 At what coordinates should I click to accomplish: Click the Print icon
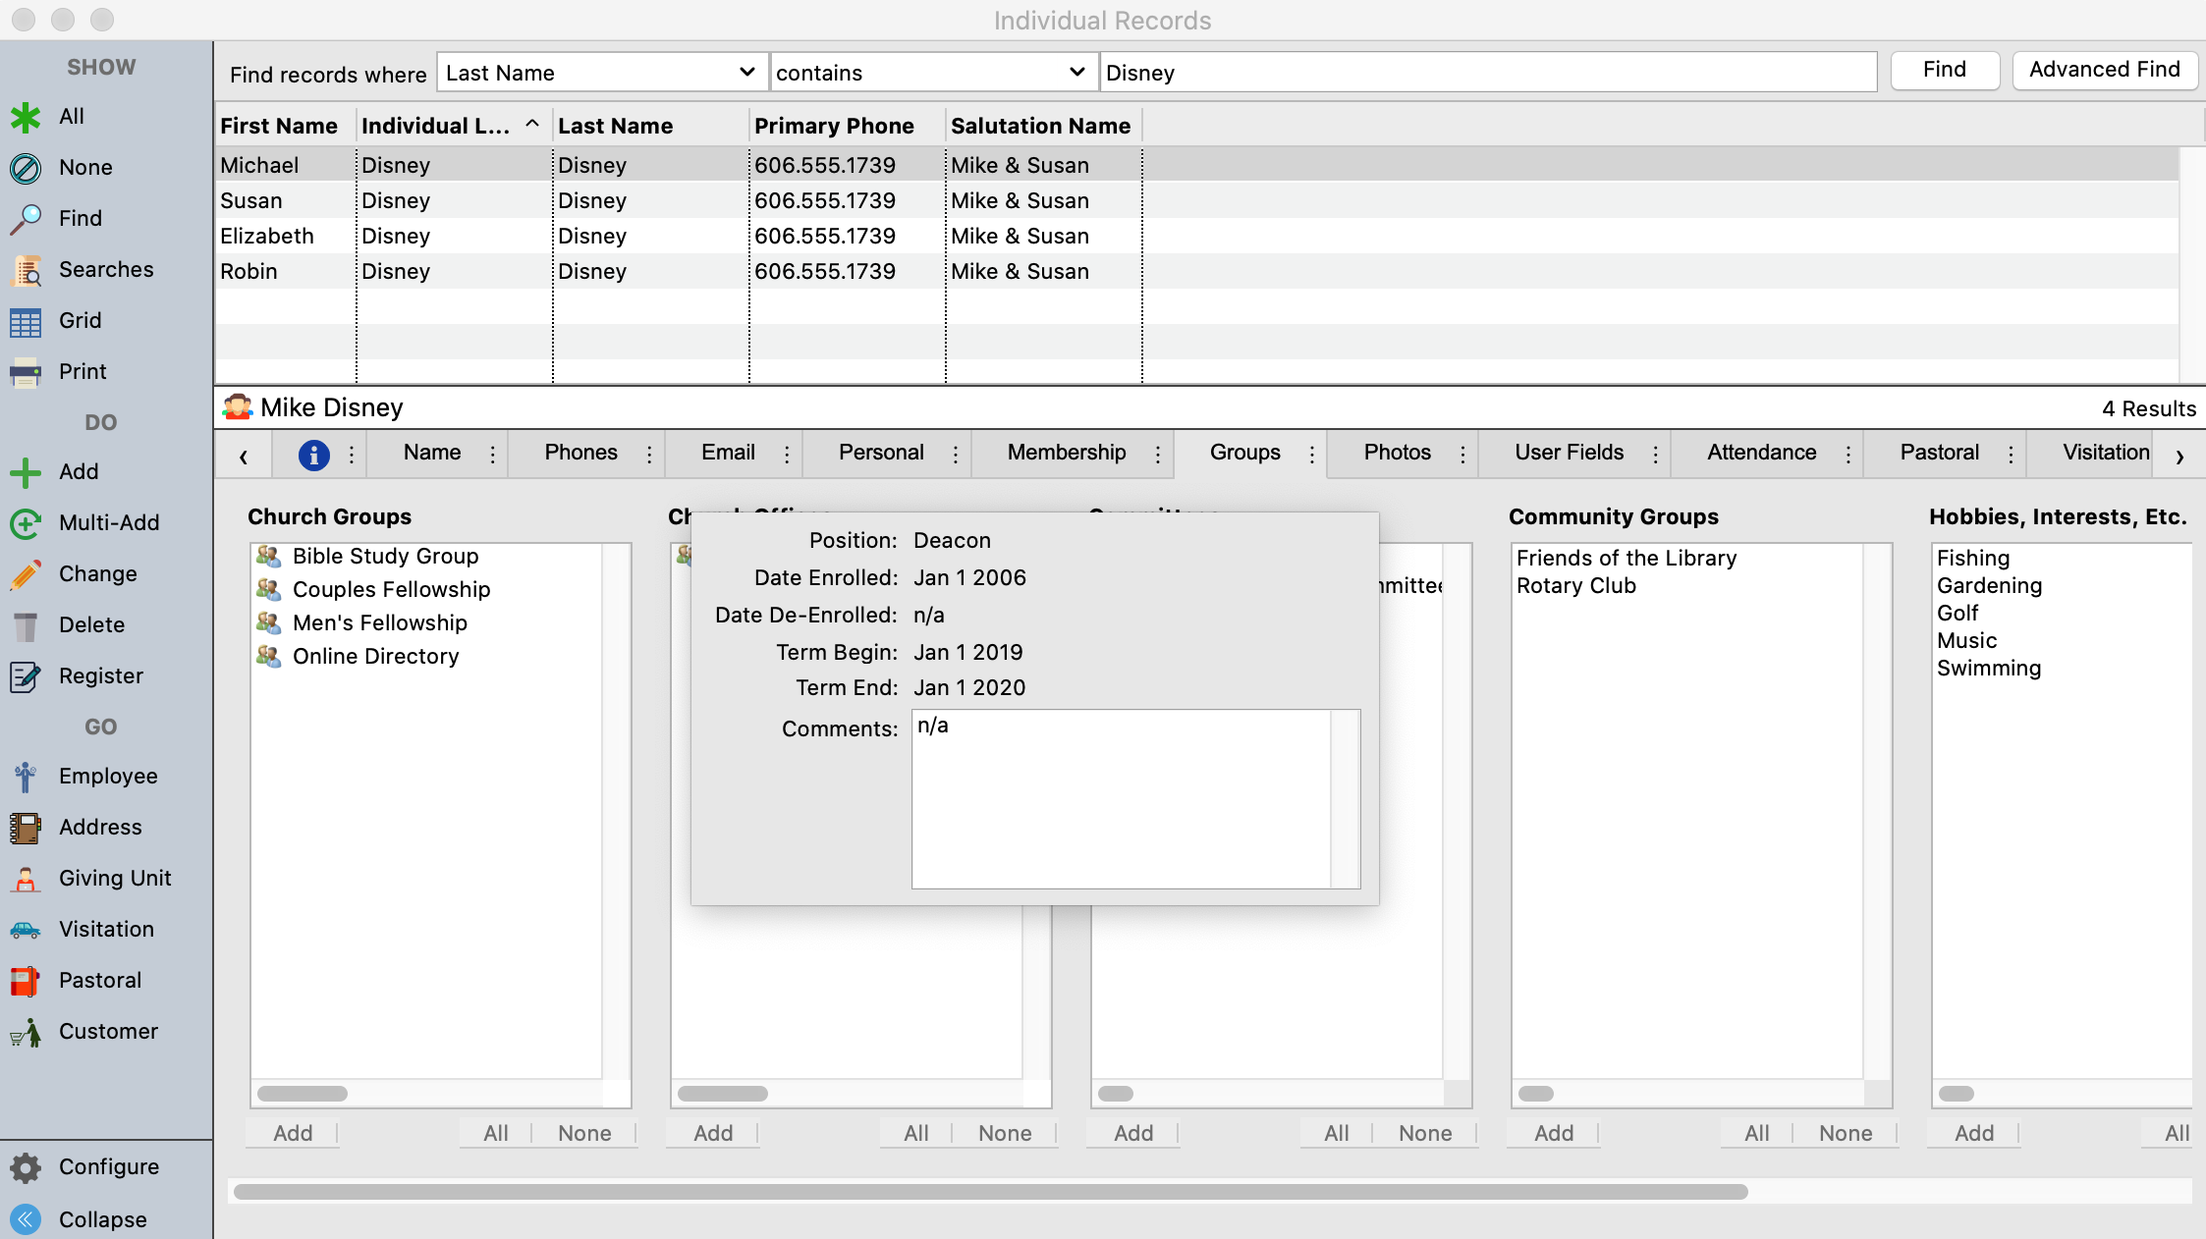26,372
